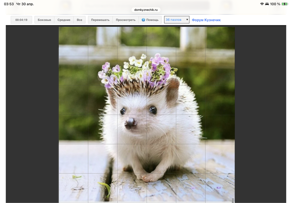Open the Форум Кузнечик link
This screenshot has width=292, height=203.
tap(206, 20)
